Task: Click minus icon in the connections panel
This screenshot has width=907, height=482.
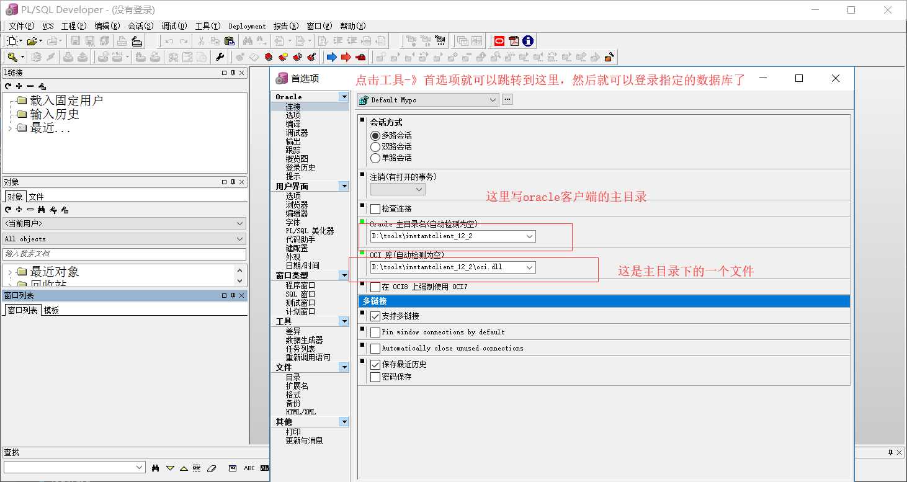Action: pyautogui.click(x=30, y=86)
